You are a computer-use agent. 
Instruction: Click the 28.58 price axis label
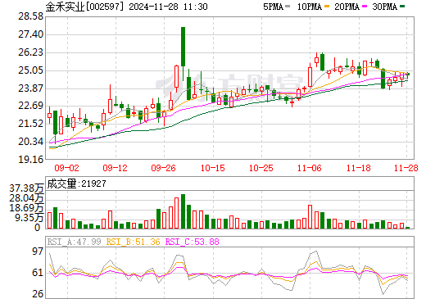click(31, 16)
